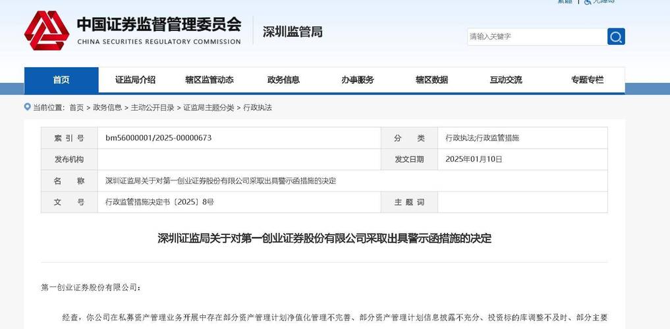Click the 文号 label cell
Image resolution: width=670 pixels, height=329 pixels.
point(69,202)
